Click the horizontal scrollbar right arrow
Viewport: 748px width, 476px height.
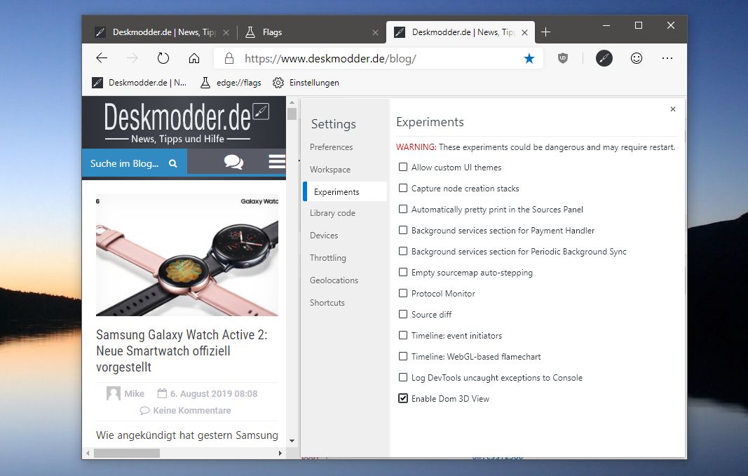click(x=280, y=453)
